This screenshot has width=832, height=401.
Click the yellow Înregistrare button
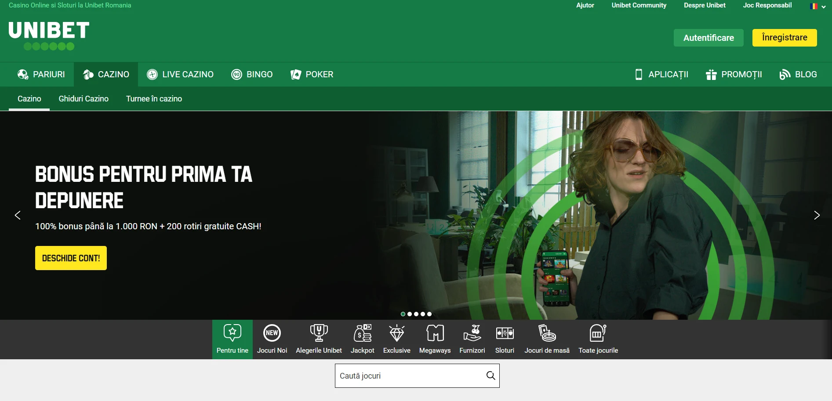(x=785, y=38)
